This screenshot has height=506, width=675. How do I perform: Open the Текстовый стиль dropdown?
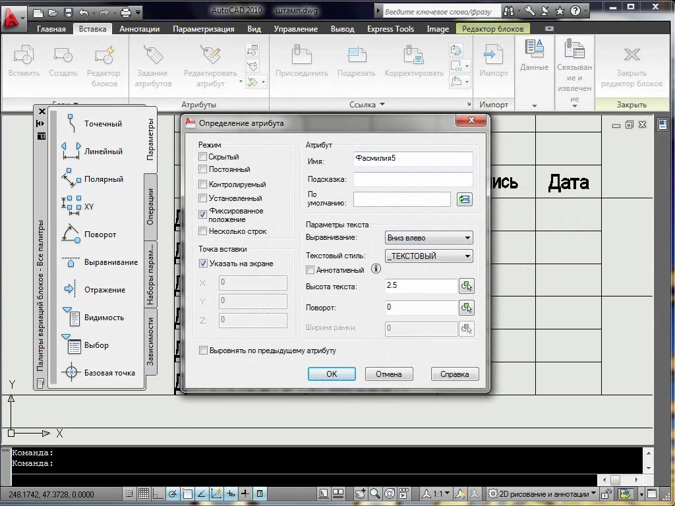(429, 256)
